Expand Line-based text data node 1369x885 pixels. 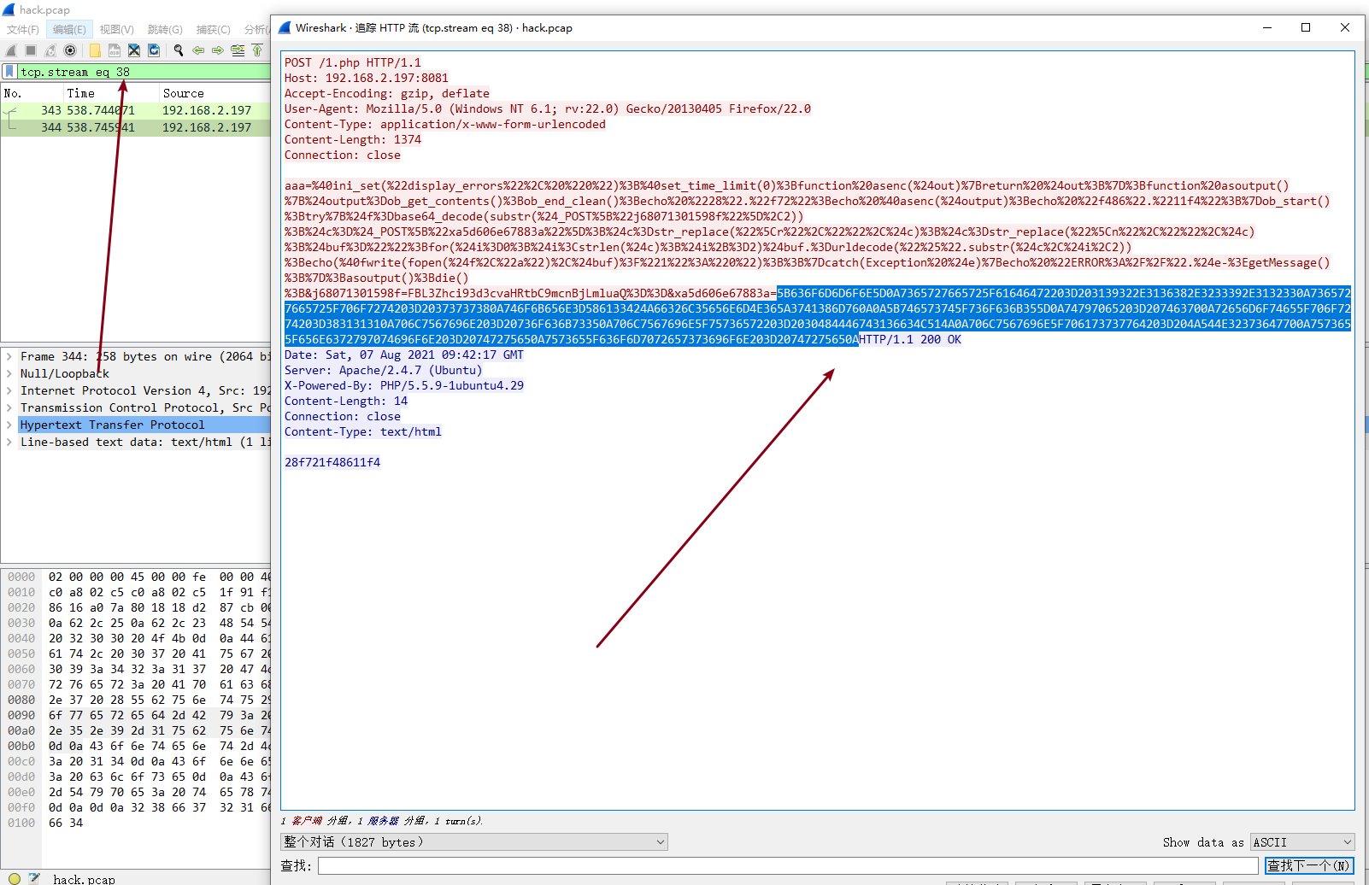(x=9, y=442)
